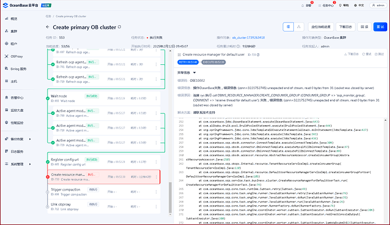390x225 pixels.
Task: Click the 日志服务 sidebar icon
Action: point(6,151)
